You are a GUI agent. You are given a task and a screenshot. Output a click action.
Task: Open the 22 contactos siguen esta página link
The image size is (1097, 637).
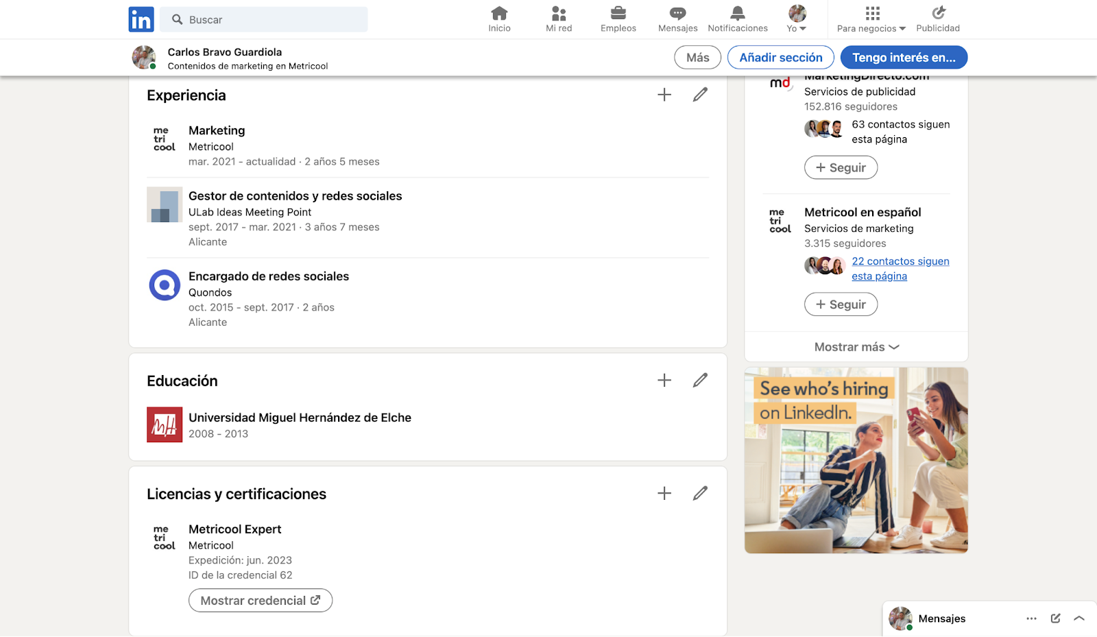click(x=900, y=268)
